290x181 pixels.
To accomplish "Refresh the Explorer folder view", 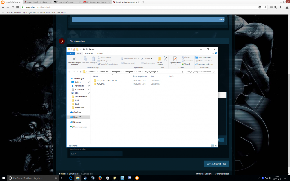I will [182, 72].
